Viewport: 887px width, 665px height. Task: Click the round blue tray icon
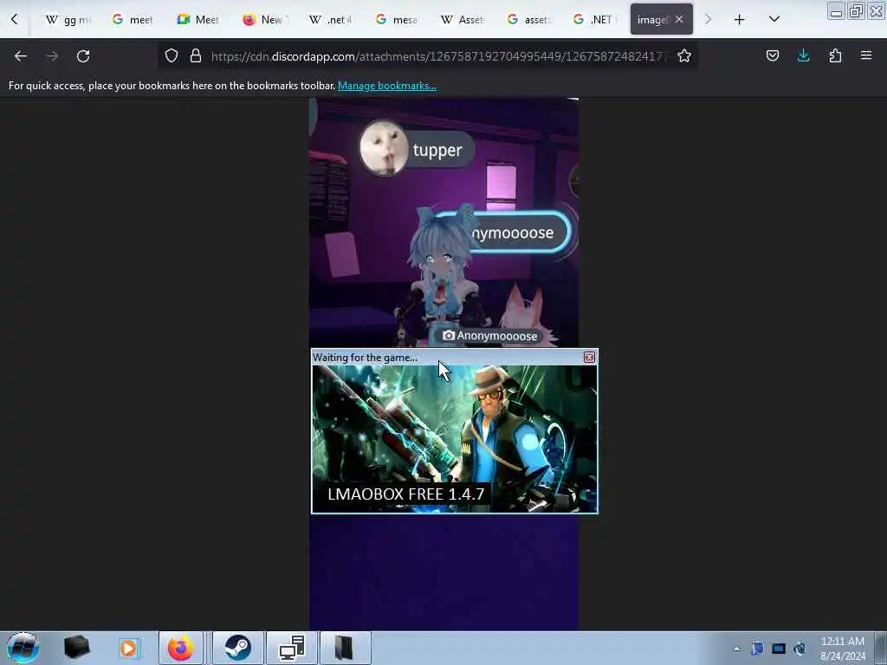pyautogui.click(x=800, y=649)
